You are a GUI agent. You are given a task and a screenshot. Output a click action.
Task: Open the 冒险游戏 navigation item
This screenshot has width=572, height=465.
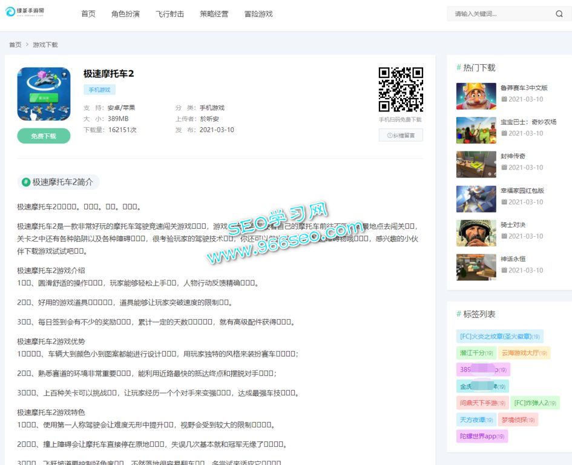click(258, 14)
